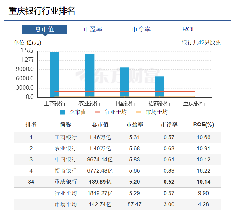Click the 单位:亿(元) unit label
The image size is (238, 218).
[x=28, y=43]
